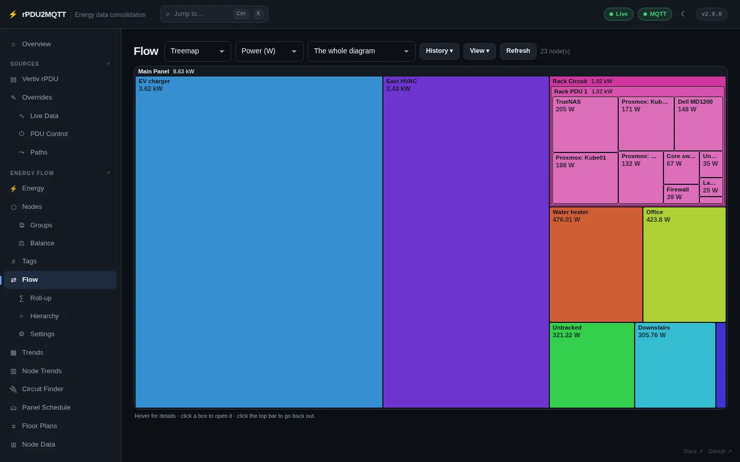Screen dimensions: 740x462
Task: Open the Treemap chart type dropdown
Action: coord(198,51)
